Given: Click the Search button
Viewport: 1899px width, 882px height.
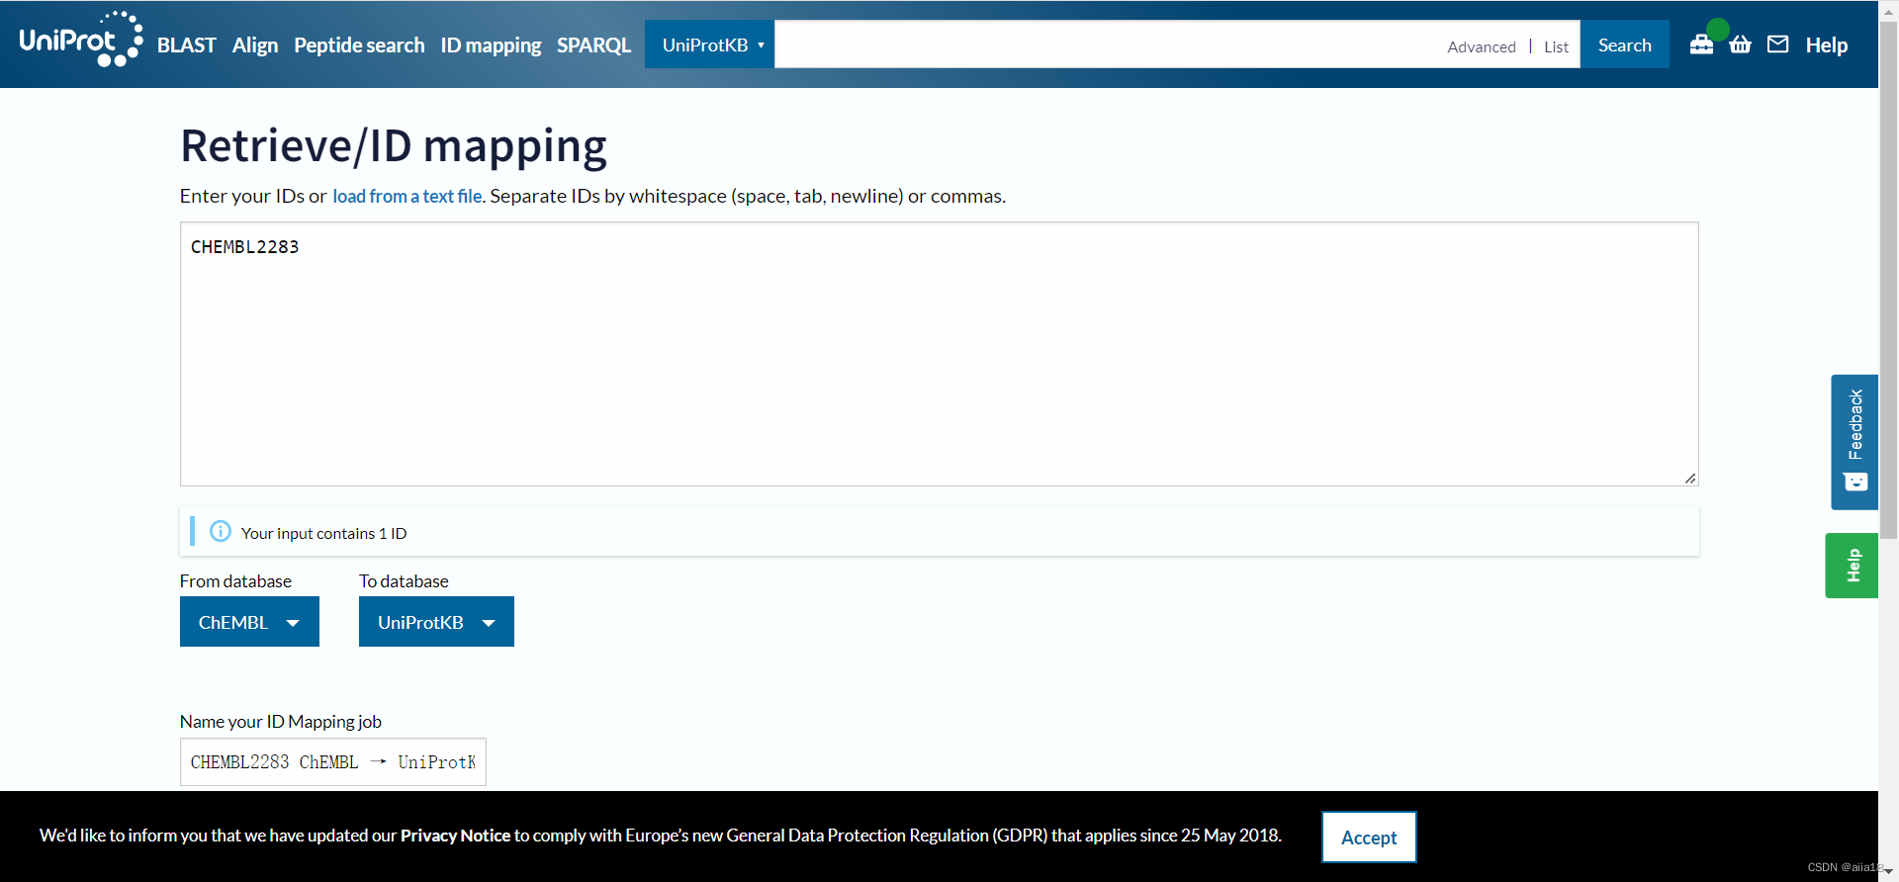Looking at the screenshot, I should [x=1624, y=44].
